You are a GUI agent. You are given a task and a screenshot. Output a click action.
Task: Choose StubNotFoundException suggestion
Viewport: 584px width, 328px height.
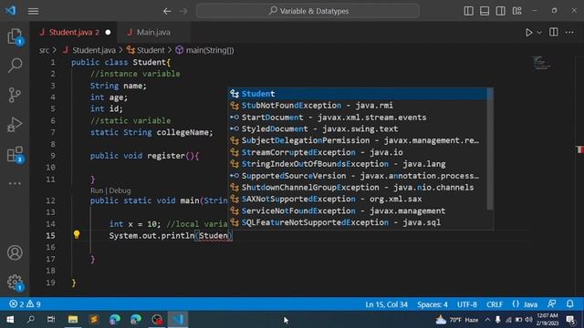pyautogui.click(x=358, y=106)
